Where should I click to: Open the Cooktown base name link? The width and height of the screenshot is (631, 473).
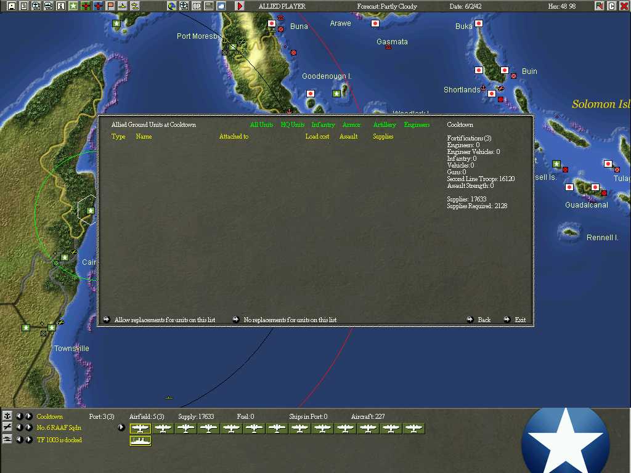49,416
